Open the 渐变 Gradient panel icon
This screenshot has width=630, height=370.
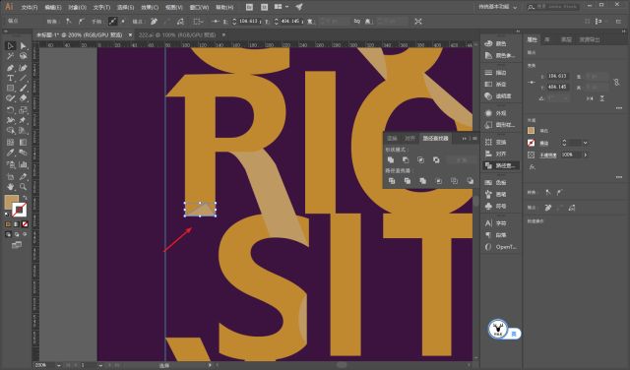(x=501, y=84)
